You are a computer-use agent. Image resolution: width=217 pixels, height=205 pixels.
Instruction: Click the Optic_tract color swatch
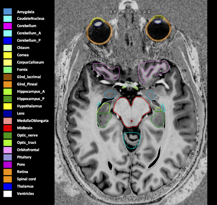click(x=8, y=143)
